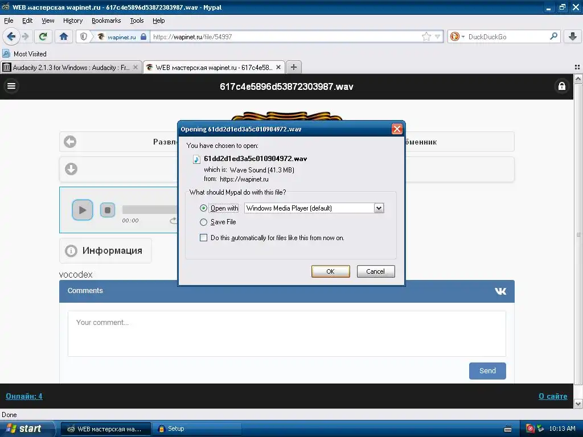
Task: Click scrollbar down arrow
Action: 578,403
